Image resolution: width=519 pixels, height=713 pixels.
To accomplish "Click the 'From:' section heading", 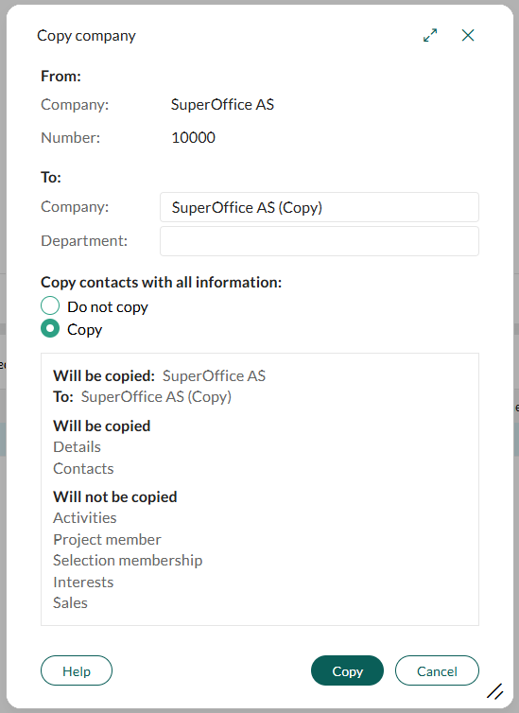I will (x=61, y=76).
